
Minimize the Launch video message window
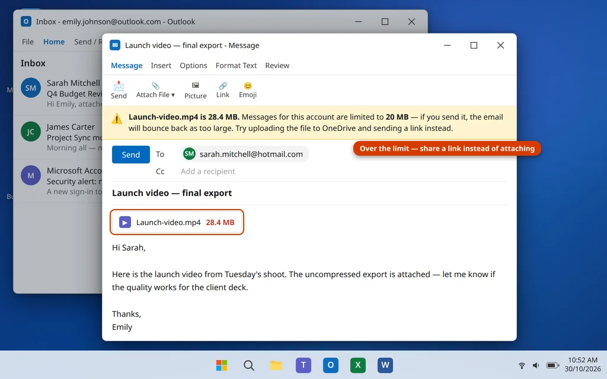point(447,45)
